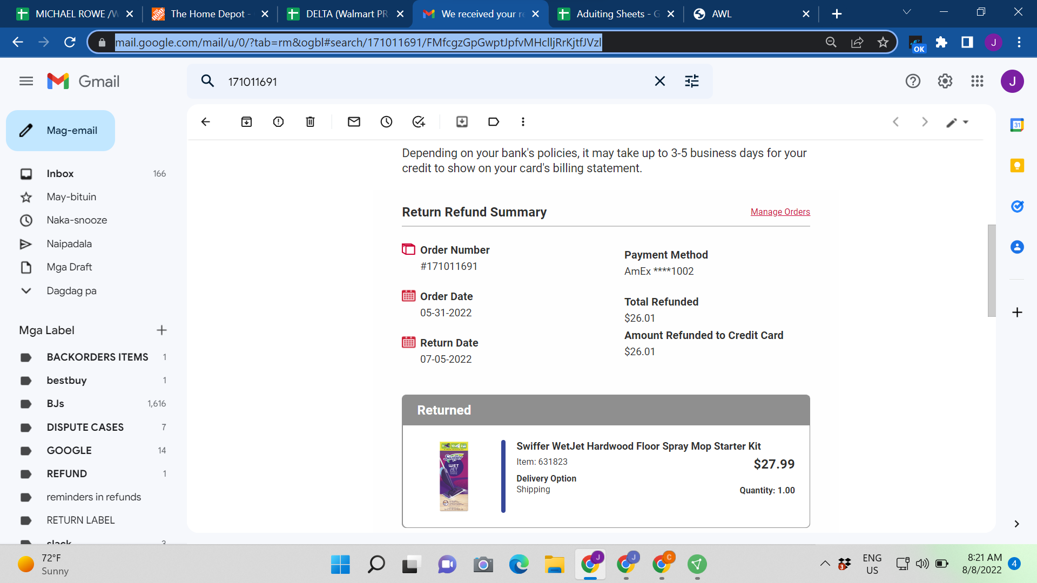Open Gmail main menu hamburger icon

(x=26, y=82)
